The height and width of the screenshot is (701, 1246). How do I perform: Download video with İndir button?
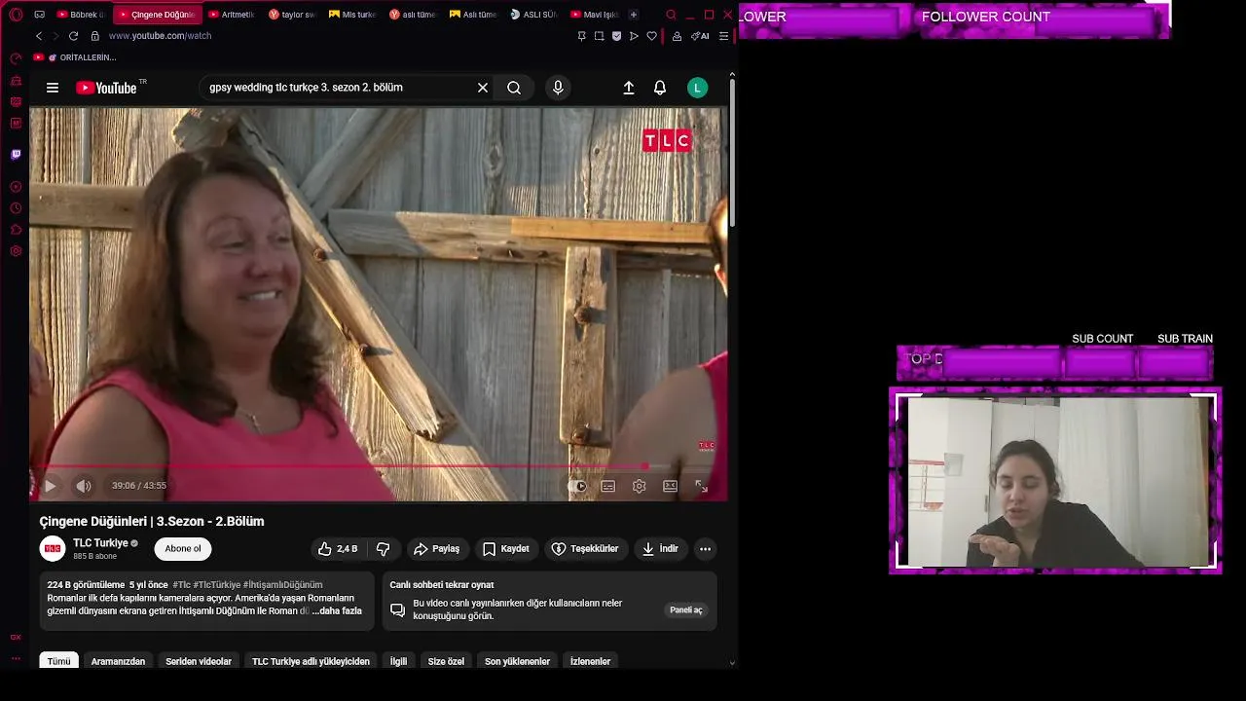click(660, 549)
